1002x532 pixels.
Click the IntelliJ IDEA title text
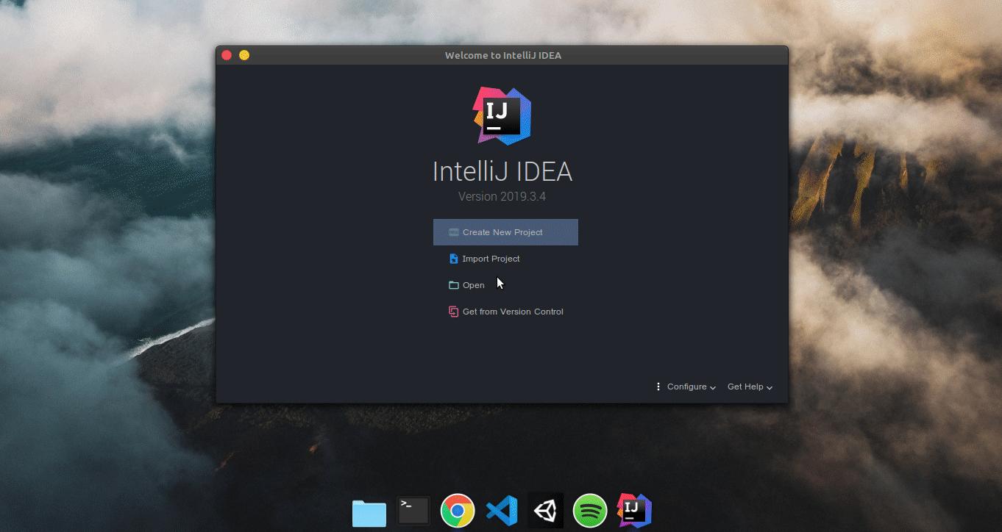click(x=502, y=172)
